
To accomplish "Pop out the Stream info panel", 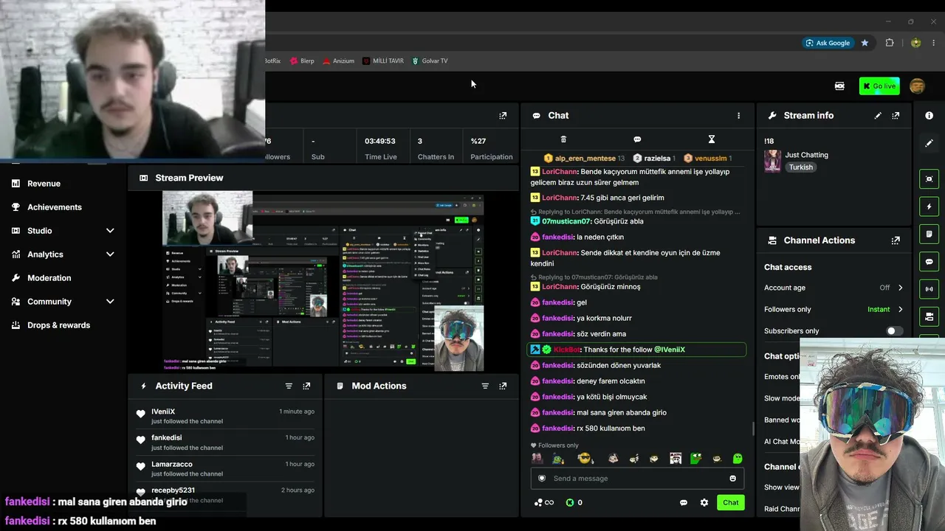I will pos(896,116).
